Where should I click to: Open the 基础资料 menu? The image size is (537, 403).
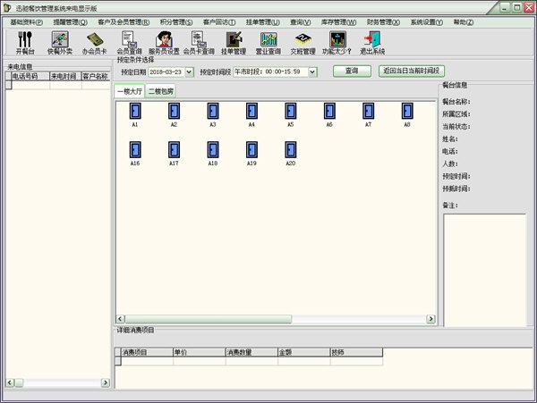[26, 21]
